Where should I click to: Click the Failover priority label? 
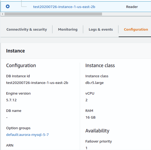(99, 141)
